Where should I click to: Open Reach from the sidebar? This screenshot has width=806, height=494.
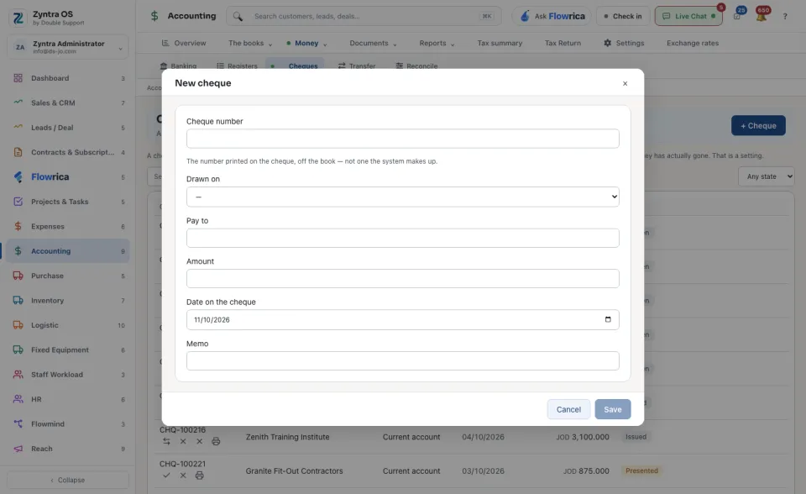coord(67,449)
